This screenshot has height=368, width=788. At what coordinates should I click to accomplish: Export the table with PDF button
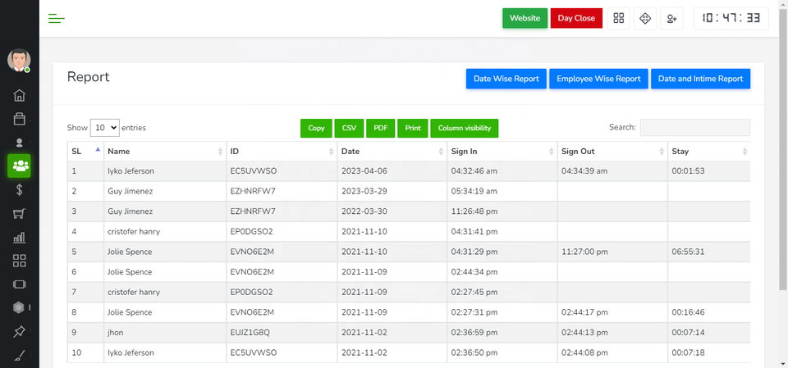coord(380,128)
